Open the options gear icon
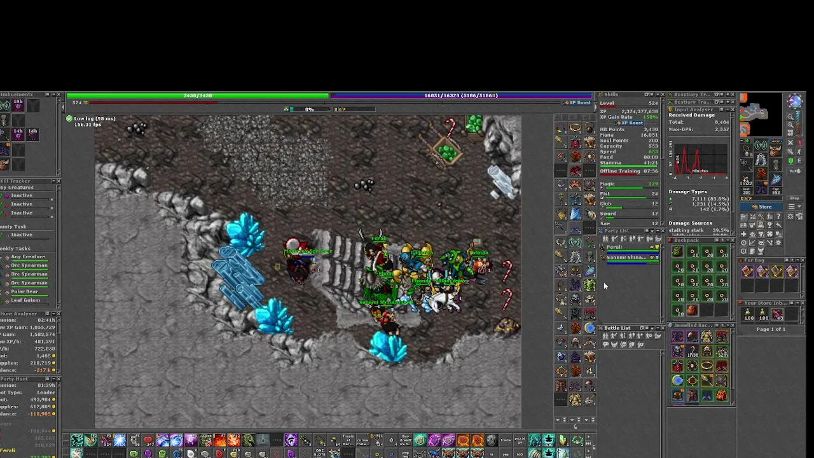814x458 pixels. [790, 216]
